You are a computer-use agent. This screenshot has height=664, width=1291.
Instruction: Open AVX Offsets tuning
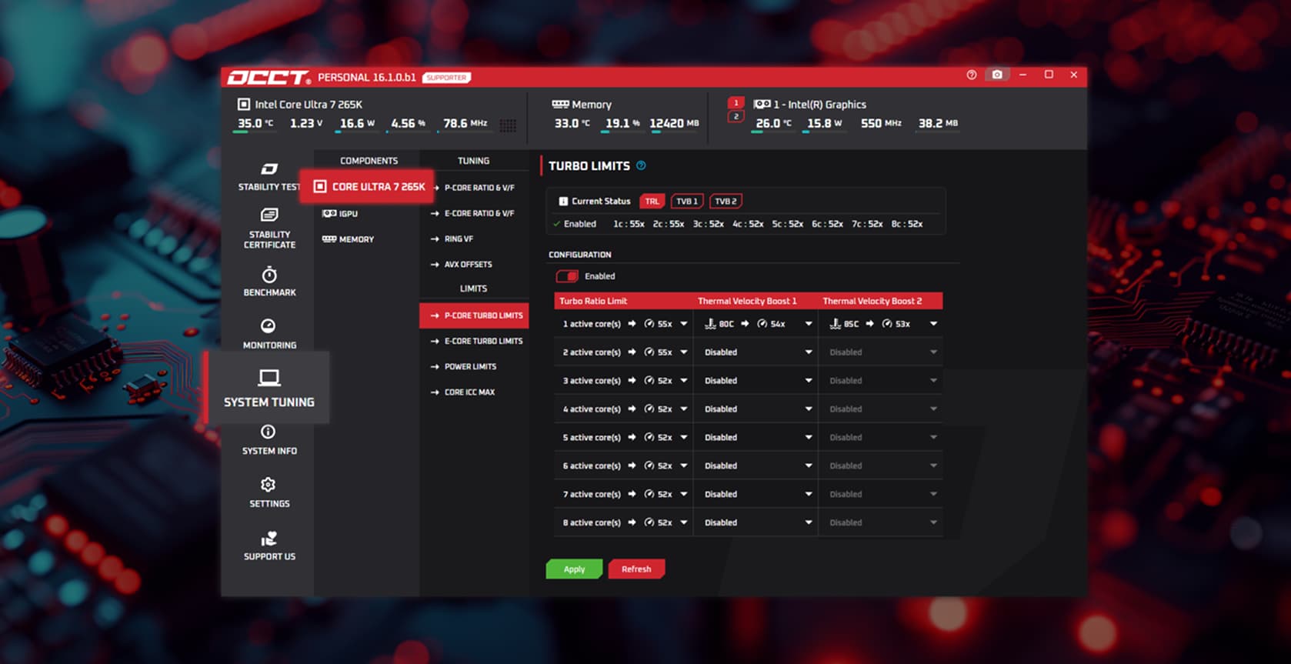461,264
